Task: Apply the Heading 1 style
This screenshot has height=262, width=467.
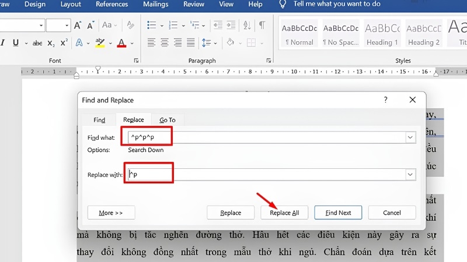Action: coord(382,34)
